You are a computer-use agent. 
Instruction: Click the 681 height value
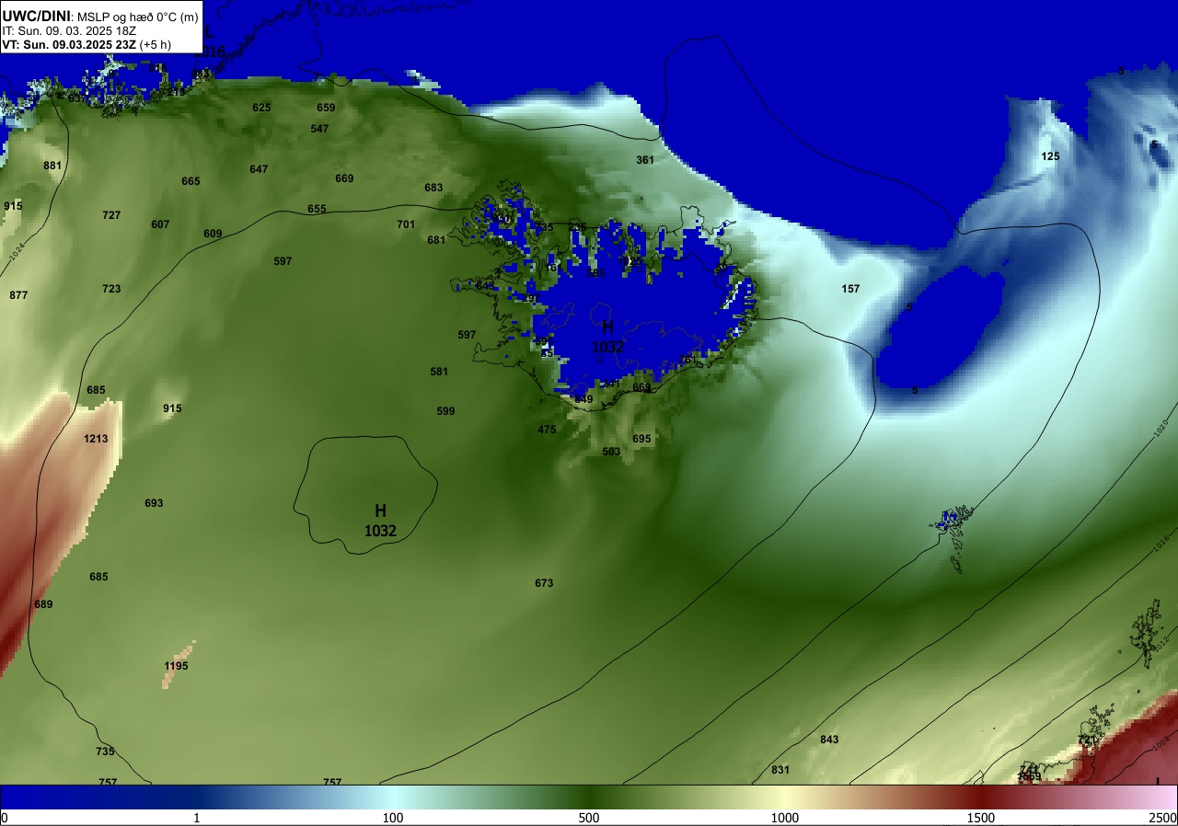[436, 240]
